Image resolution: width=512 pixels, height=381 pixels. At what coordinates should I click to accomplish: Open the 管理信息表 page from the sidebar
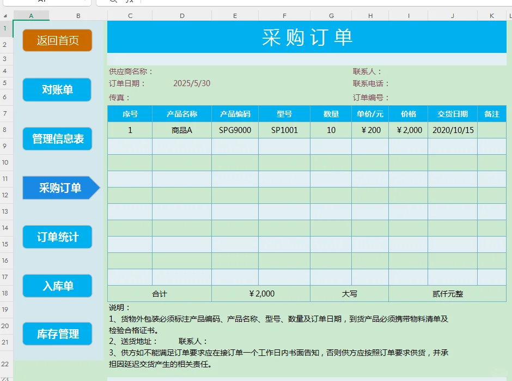click(57, 138)
